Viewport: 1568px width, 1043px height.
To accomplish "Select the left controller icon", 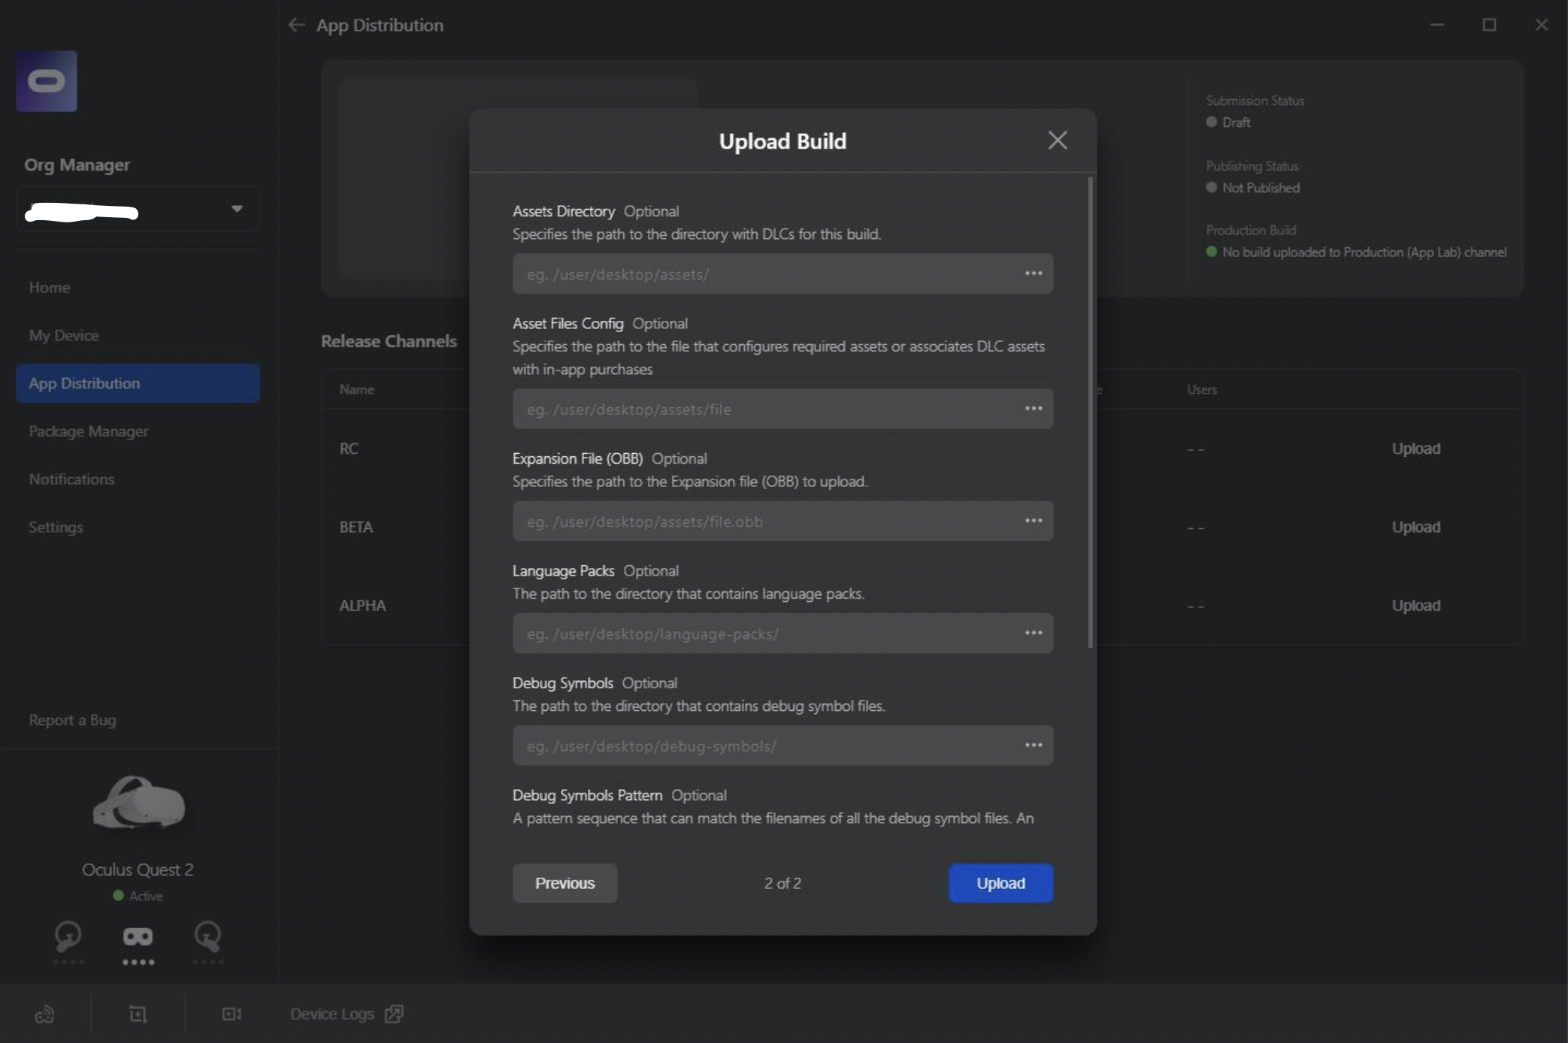I will pos(68,936).
